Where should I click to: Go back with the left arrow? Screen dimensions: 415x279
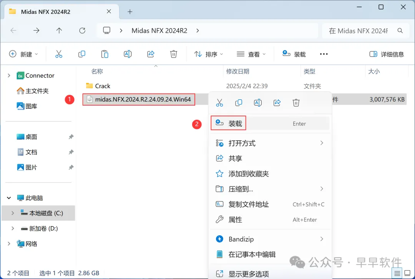click(13, 31)
